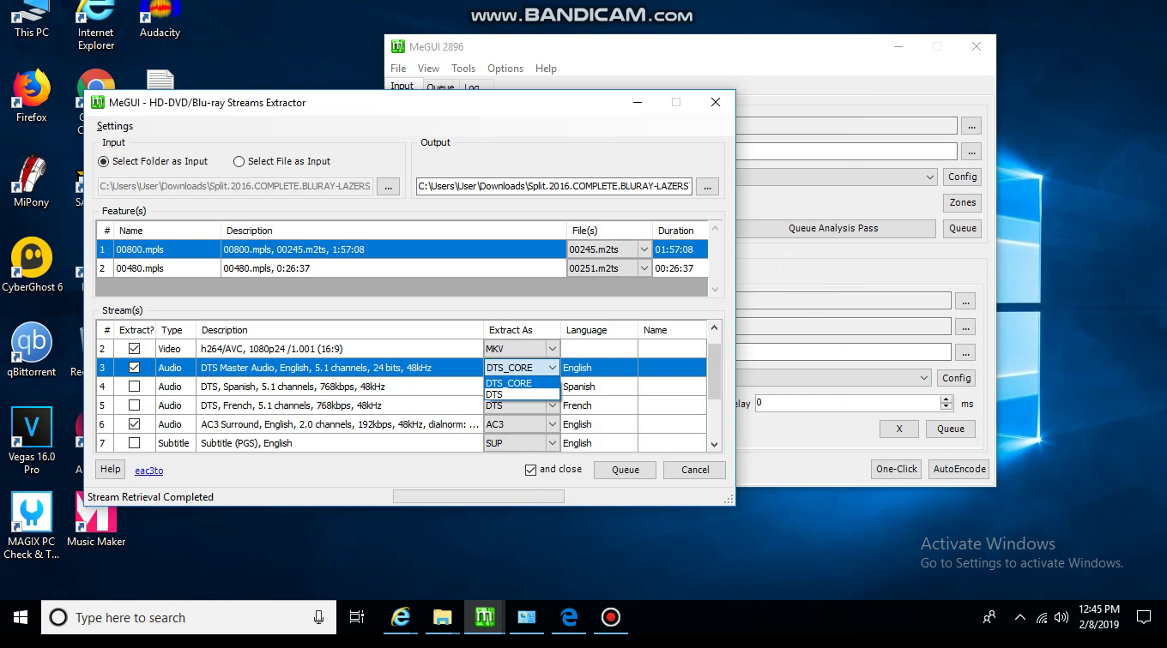Open Settings menu in Streams Extractor
Viewport: 1167px width, 648px height.
[x=115, y=126]
